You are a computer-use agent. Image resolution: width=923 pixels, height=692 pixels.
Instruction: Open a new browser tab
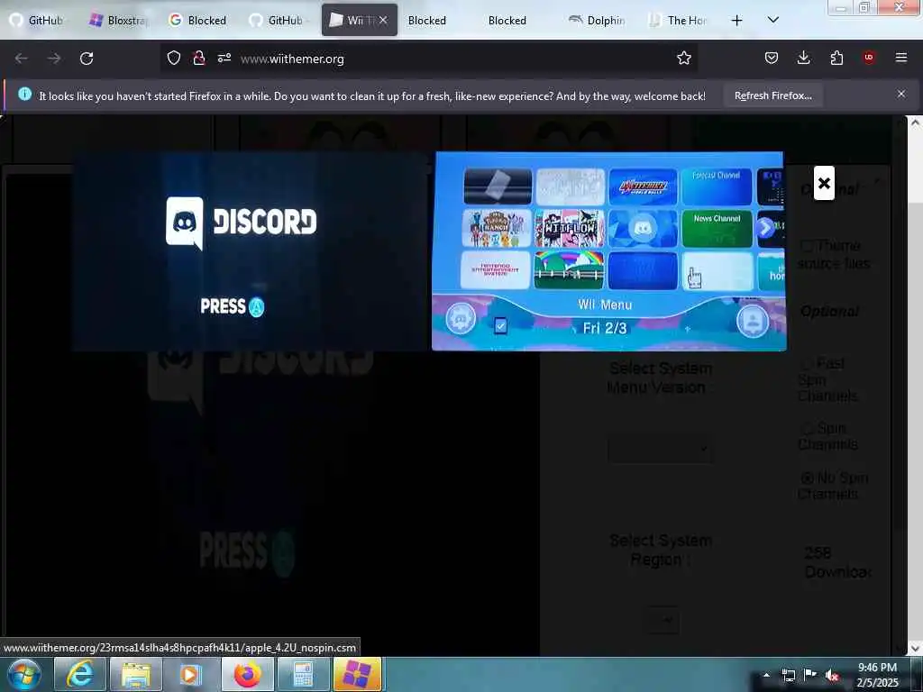pos(736,21)
